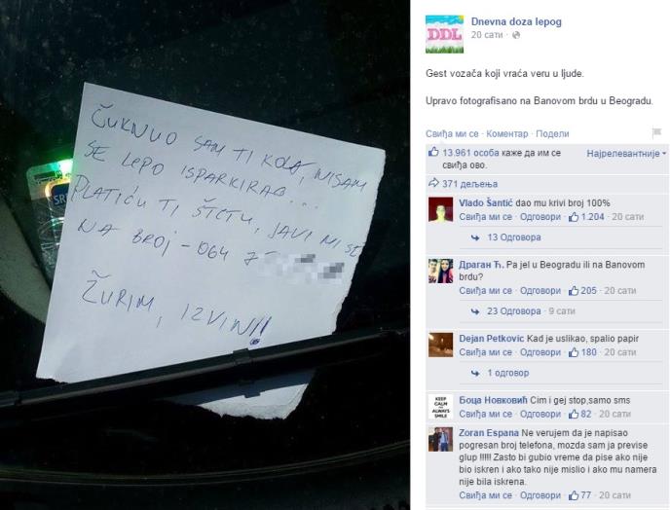670x510 pixels.
Task: Click thumbs-up icon beside 13.961 особа
Action: click(433, 152)
